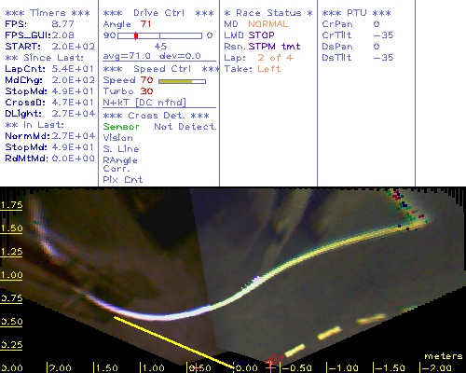
Task: Click the Take Left direction label
Action: pos(253,69)
